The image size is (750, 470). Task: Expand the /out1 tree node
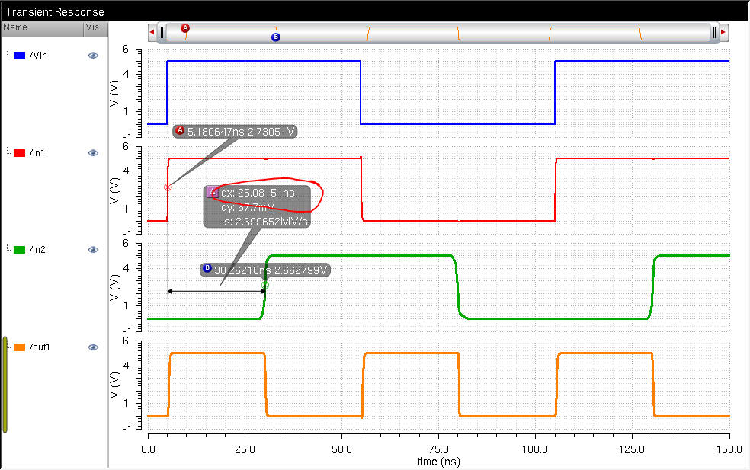pyautogui.click(x=10, y=346)
